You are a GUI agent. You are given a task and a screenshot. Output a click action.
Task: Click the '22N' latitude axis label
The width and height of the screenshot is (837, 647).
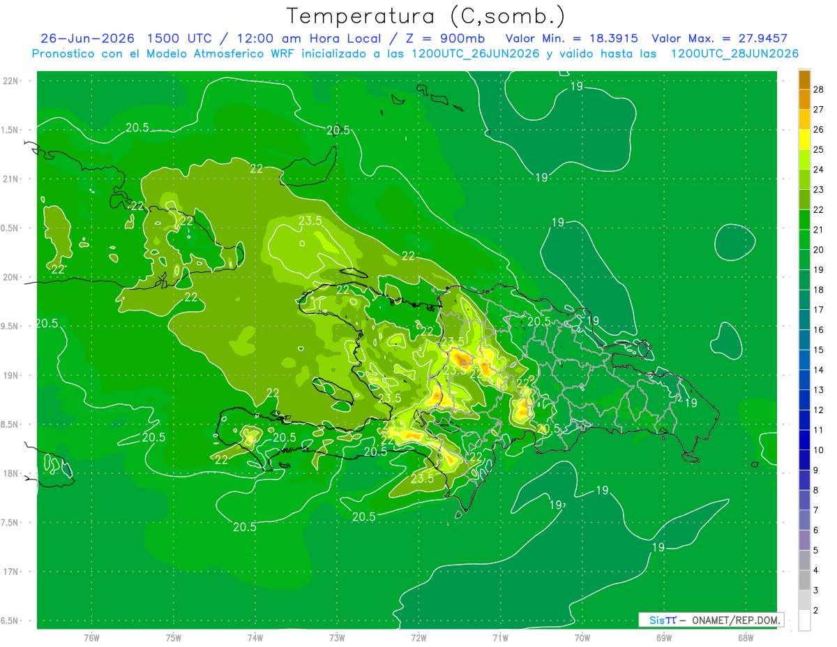pyautogui.click(x=11, y=81)
